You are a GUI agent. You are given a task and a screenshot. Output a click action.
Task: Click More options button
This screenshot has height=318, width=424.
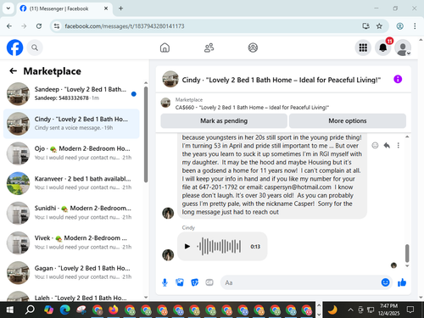tap(348, 121)
